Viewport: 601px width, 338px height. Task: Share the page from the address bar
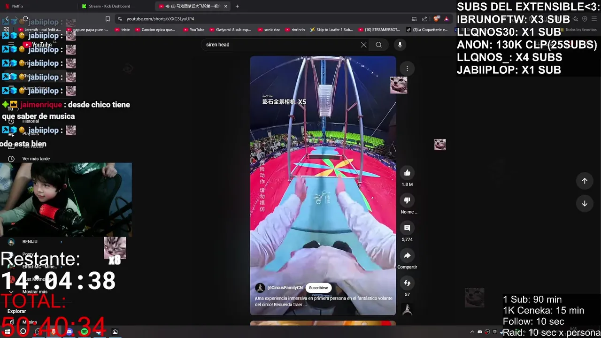425,19
